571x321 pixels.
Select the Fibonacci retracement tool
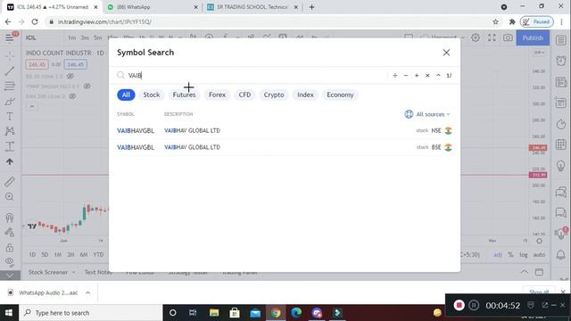10,86
